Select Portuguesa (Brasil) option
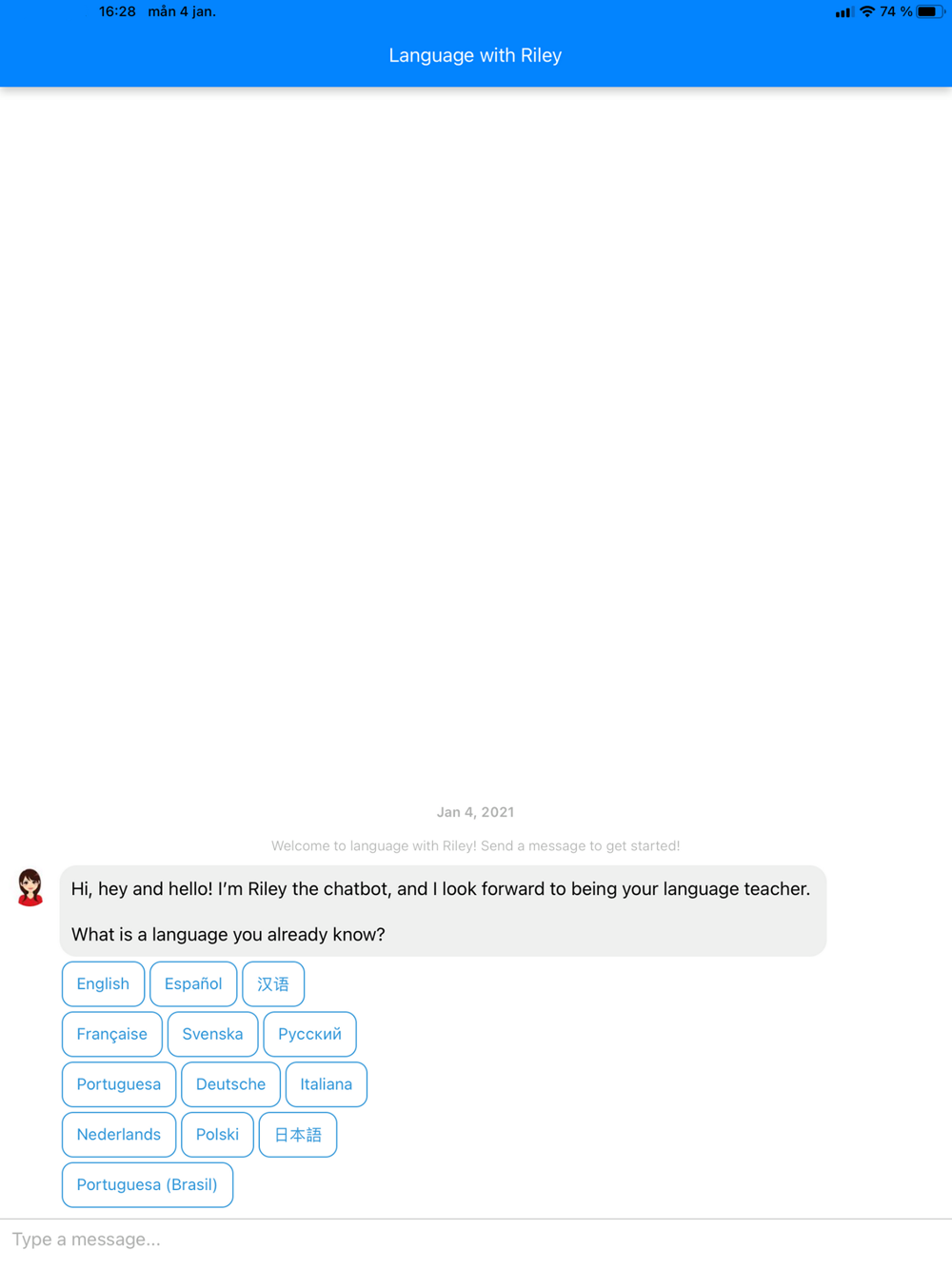Image resolution: width=952 pixels, height=1270 pixels. 148,1185
